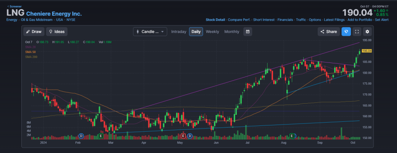Toggle the SMA 50 indicator label

[30, 52]
